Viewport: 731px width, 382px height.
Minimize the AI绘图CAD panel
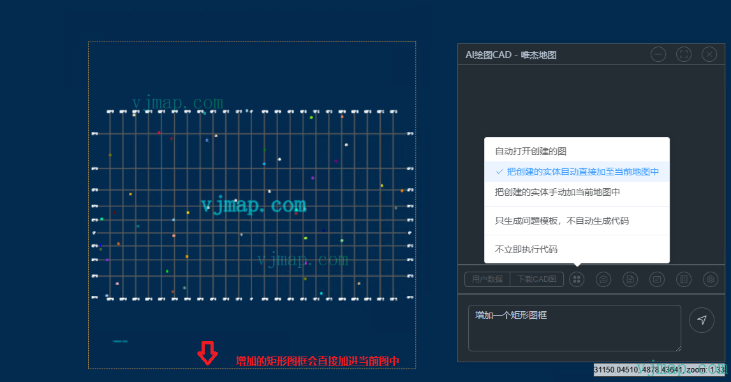coord(658,54)
